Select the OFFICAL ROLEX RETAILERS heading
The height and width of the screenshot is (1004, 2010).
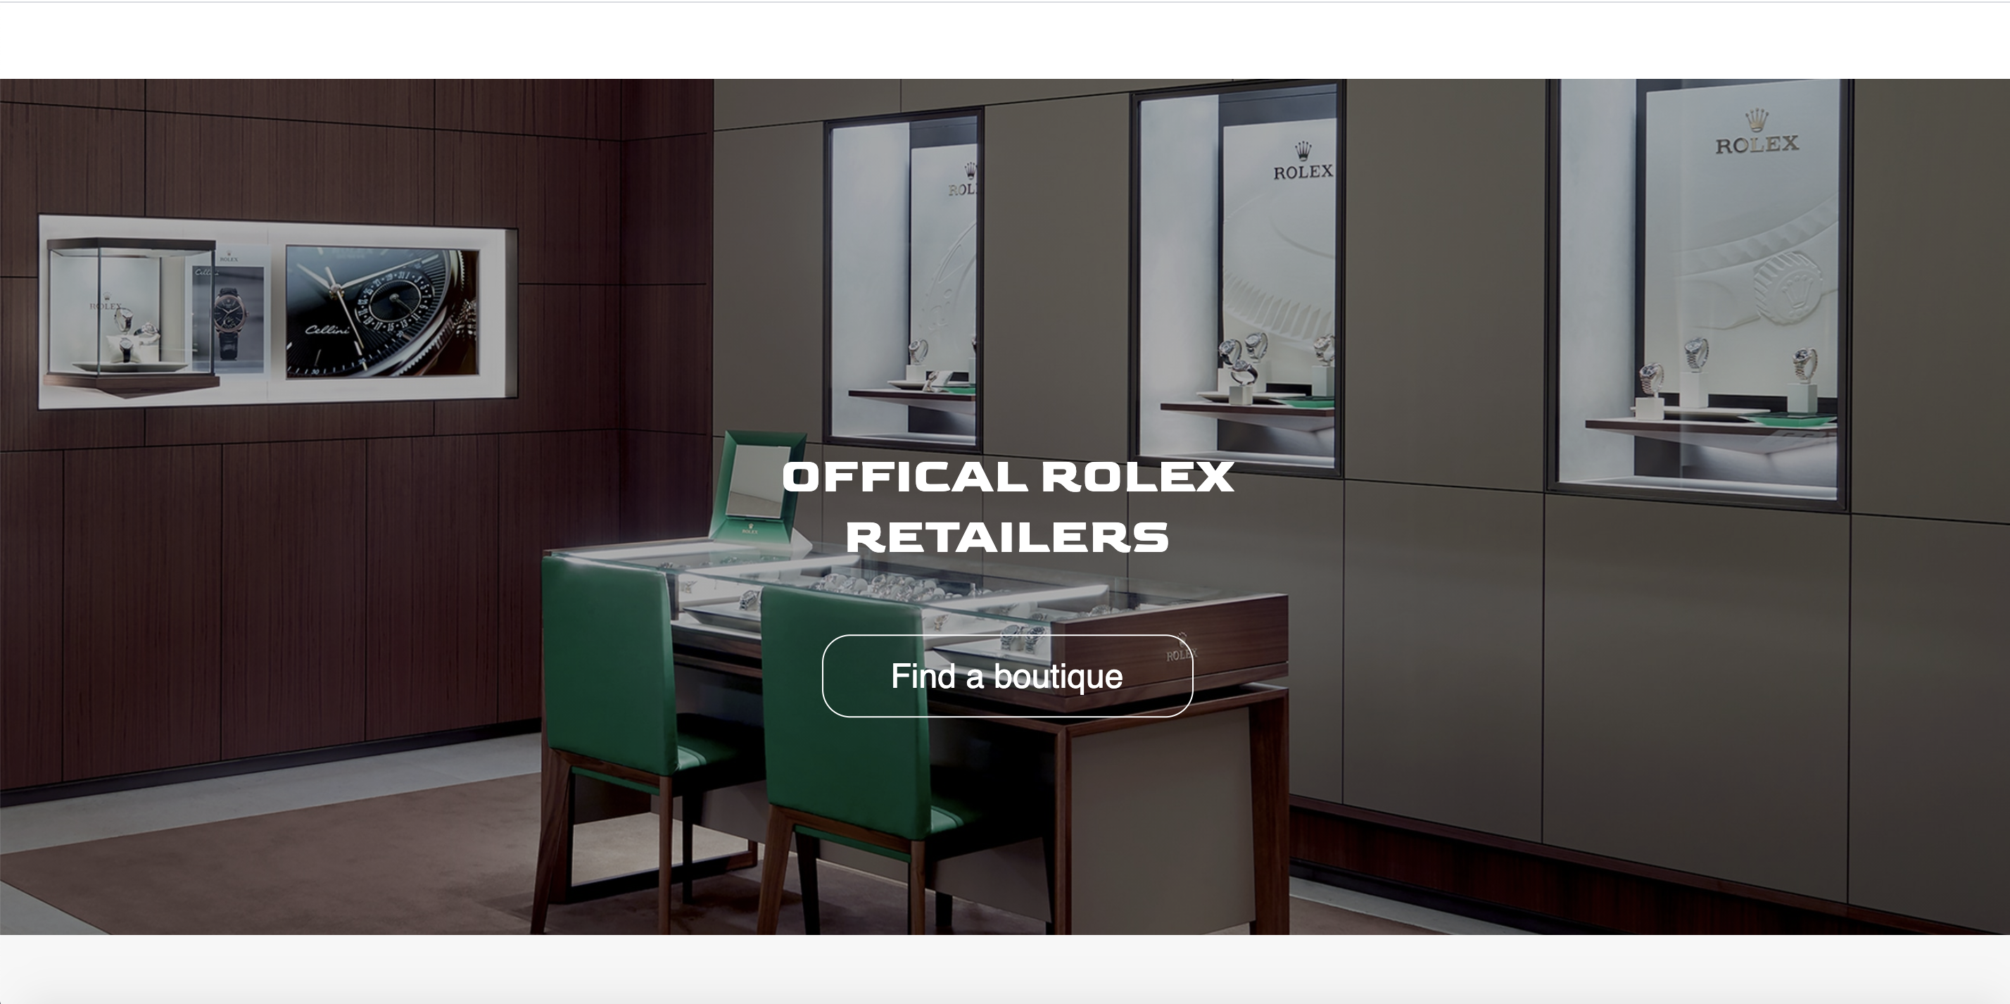[1007, 508]
